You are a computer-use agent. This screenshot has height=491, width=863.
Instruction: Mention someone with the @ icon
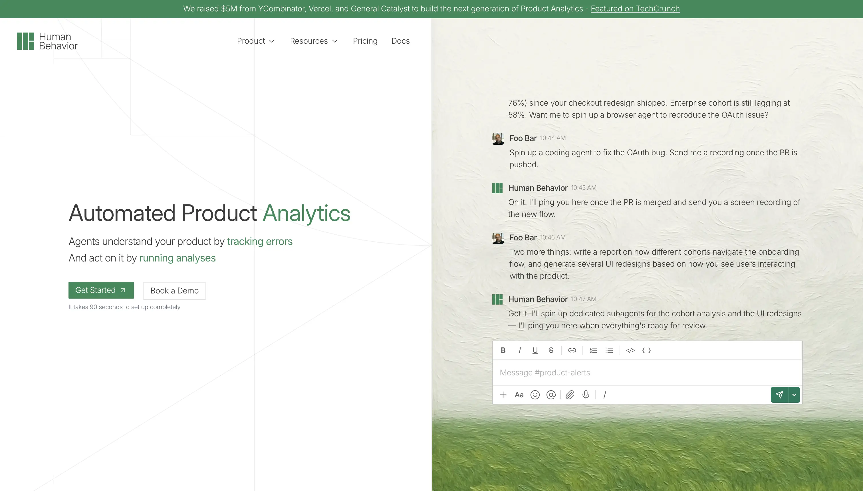(551, 395)
